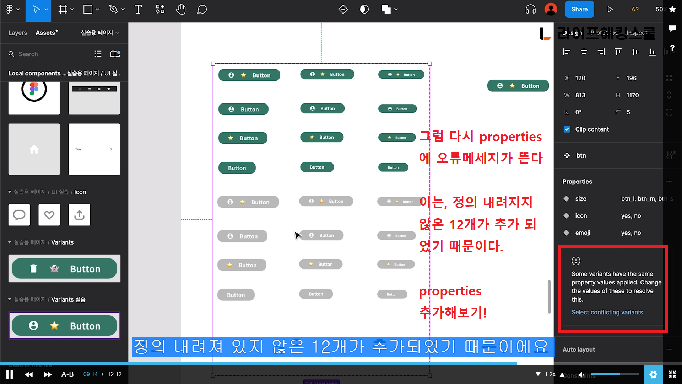Screen dimensions: 682x384
Task: Click the dark/light mask toggle icon
Action: [x=364, y=10]
